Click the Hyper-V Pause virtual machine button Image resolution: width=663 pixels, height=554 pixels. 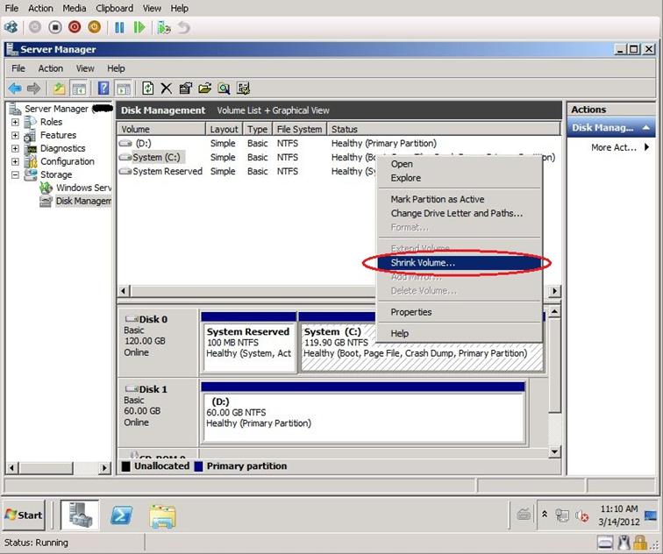pos(120,27)
